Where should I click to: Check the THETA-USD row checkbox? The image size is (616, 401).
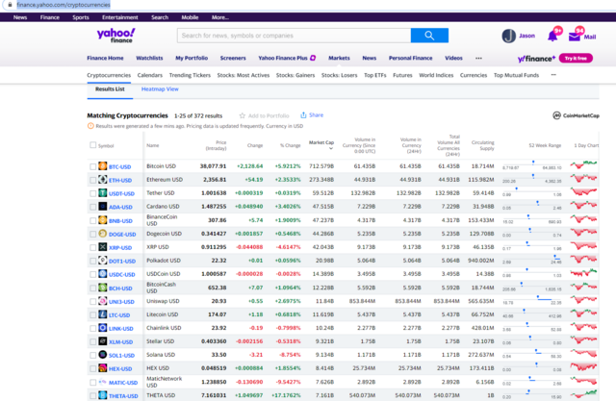pyautogui.click(x=92, y=395)
